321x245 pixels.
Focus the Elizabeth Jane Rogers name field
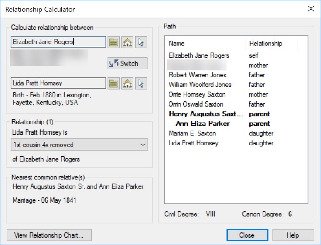(x=58, y=42)
